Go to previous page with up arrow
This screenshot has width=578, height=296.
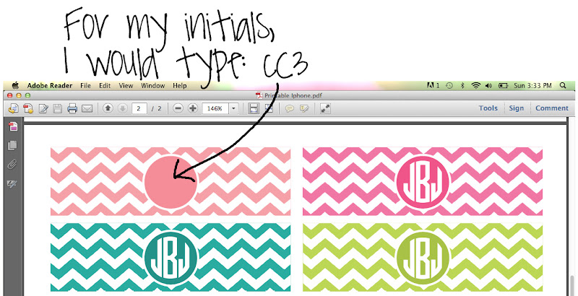tap(108, 108)
